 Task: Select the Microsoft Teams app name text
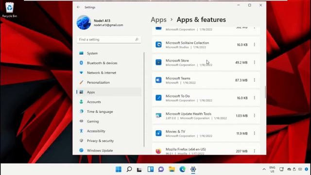[x=178, y=78]
